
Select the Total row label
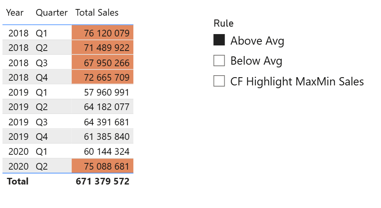(x=18, y=181)
